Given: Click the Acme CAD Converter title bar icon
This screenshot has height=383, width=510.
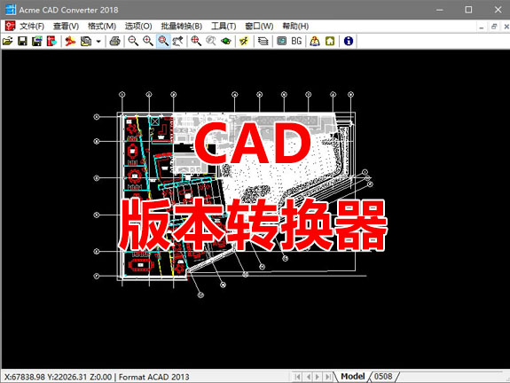Looking at the screenshot, I should tap(11, 10).
